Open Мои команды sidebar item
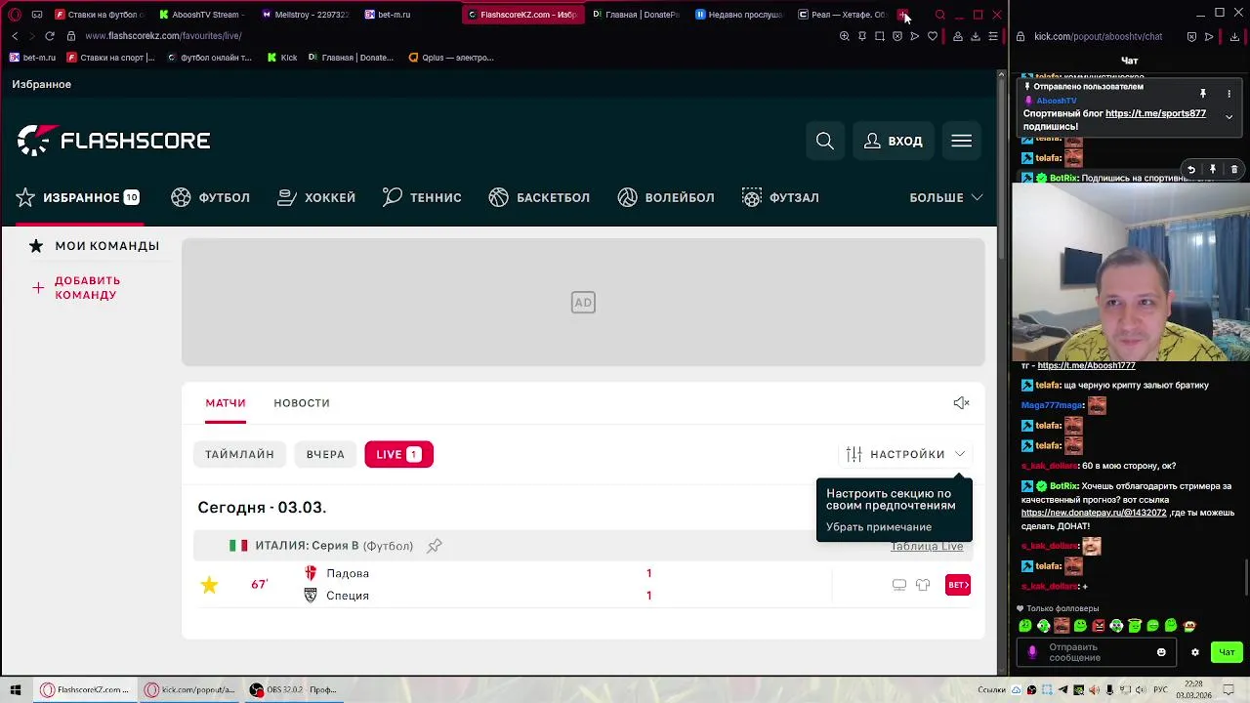This screenshot has width=1250, height=703. click(x=95, y=246)
